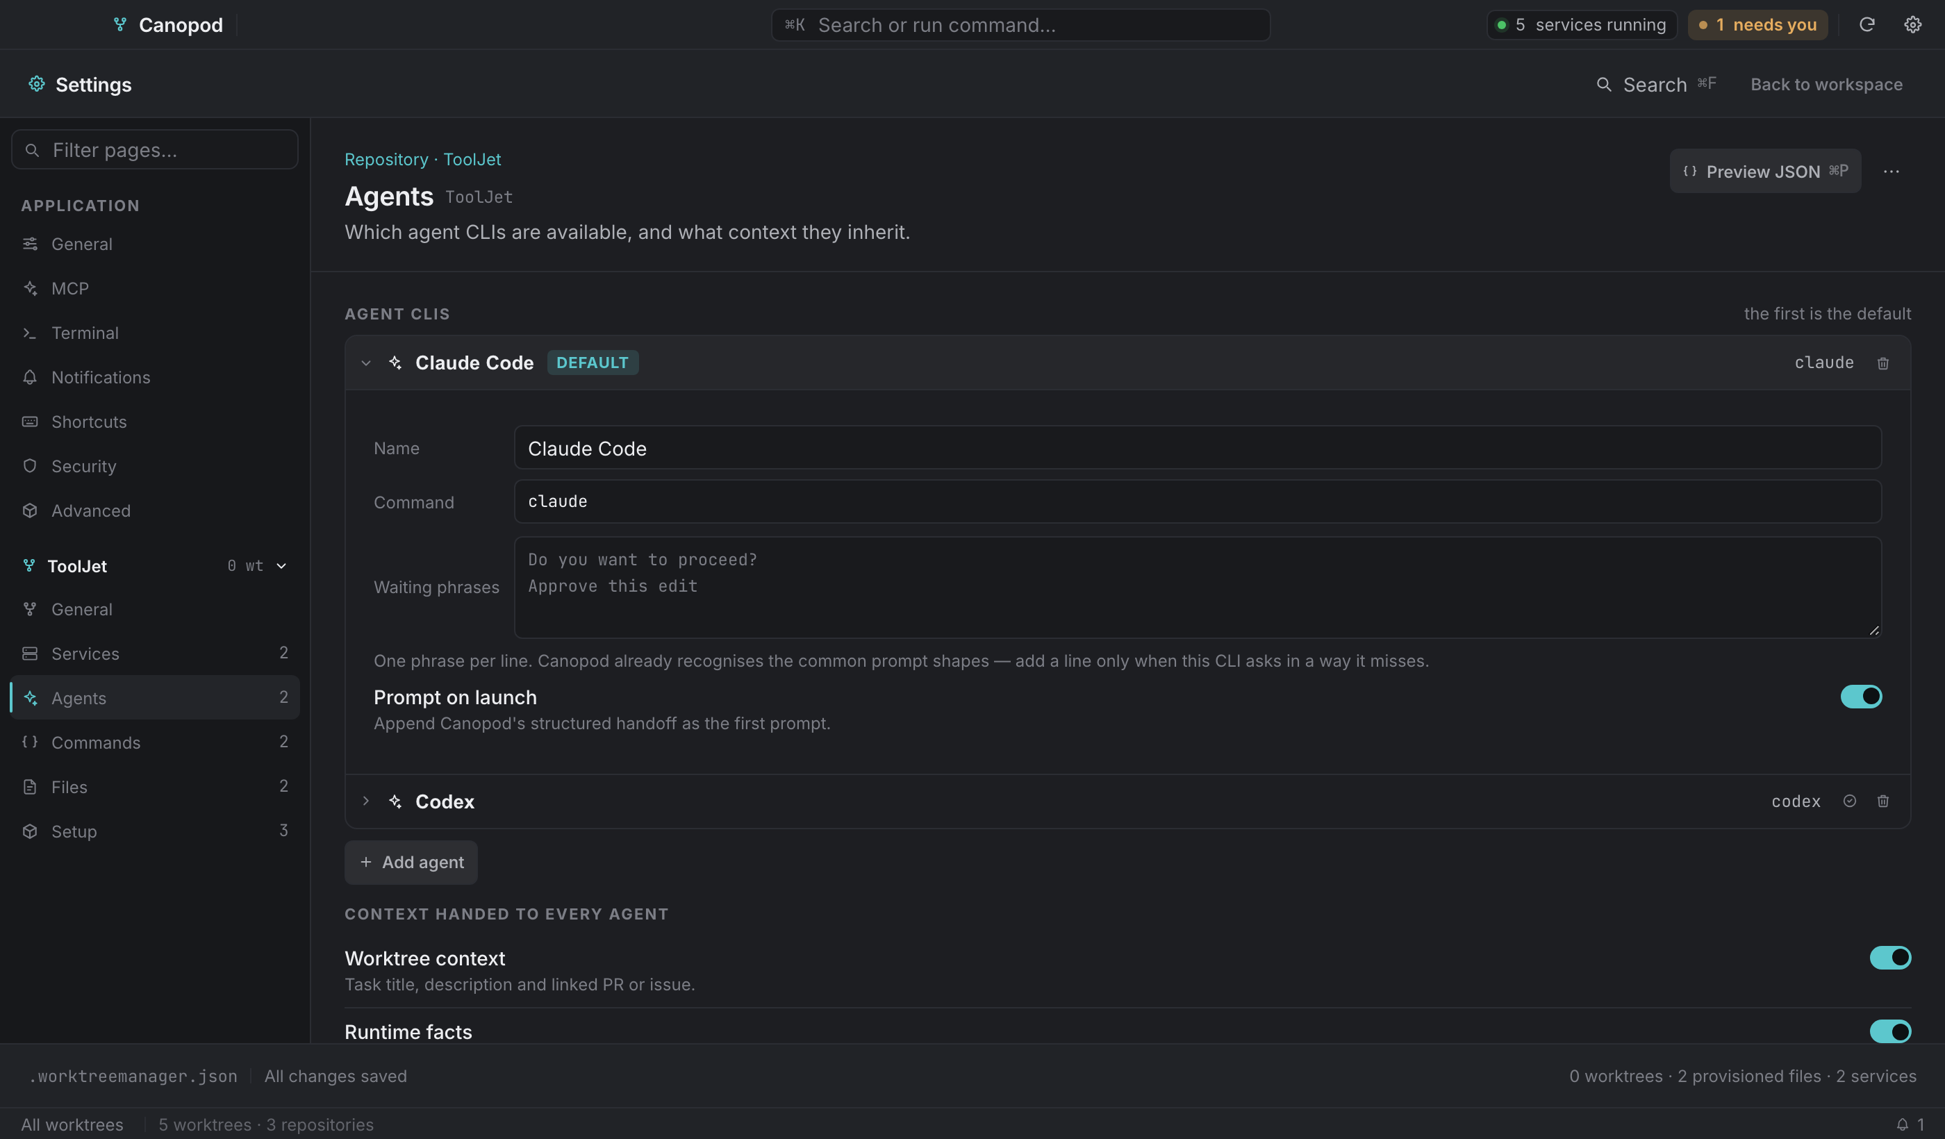The height and width of the screenshot is (1139, 1945).
Task: Switch off the Runtime facts toggle
Action: [1890, 1032]
